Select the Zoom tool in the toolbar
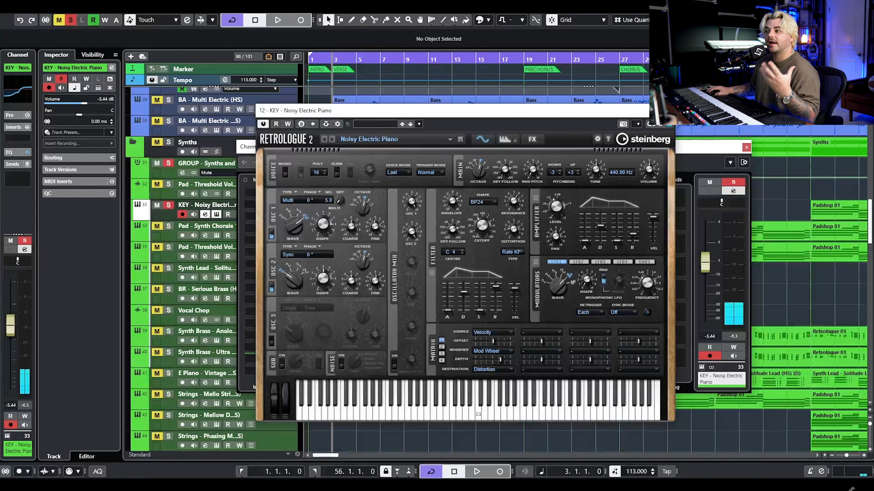The image size is (874, 491). [409, 20]
